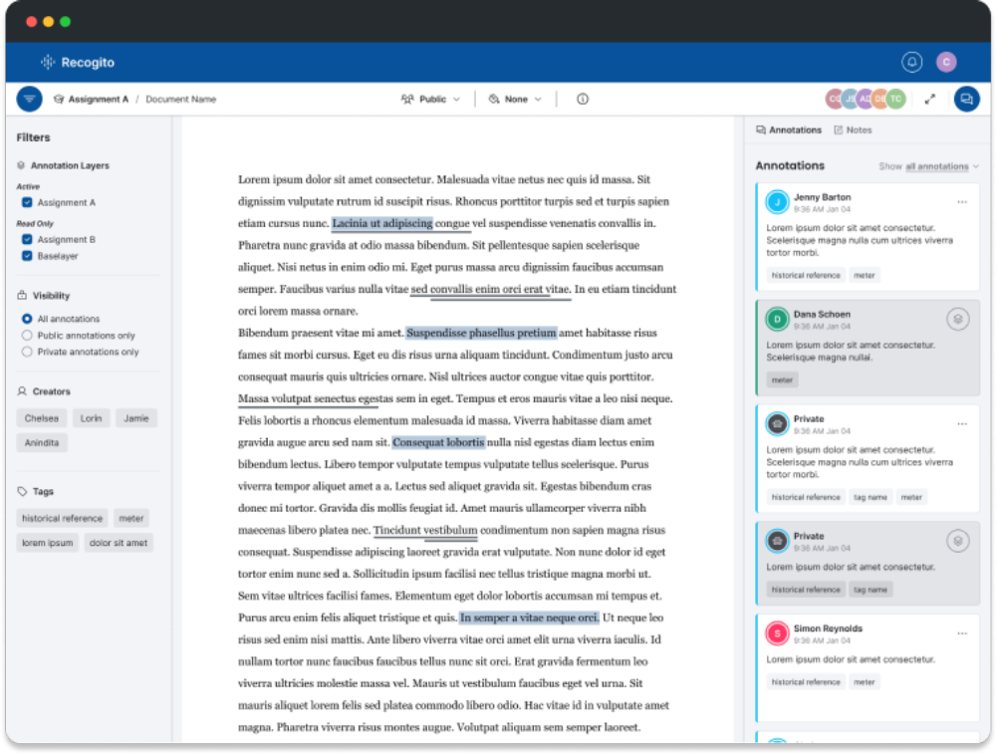
Task: Open the Public visibility dropdown
Action: (x=431, y=100)
